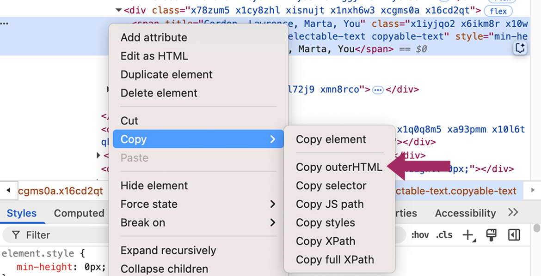This screenshot has height=276, width=541.
Task: Open the computed styles sidebar panel icon
Action: point(515,235)
